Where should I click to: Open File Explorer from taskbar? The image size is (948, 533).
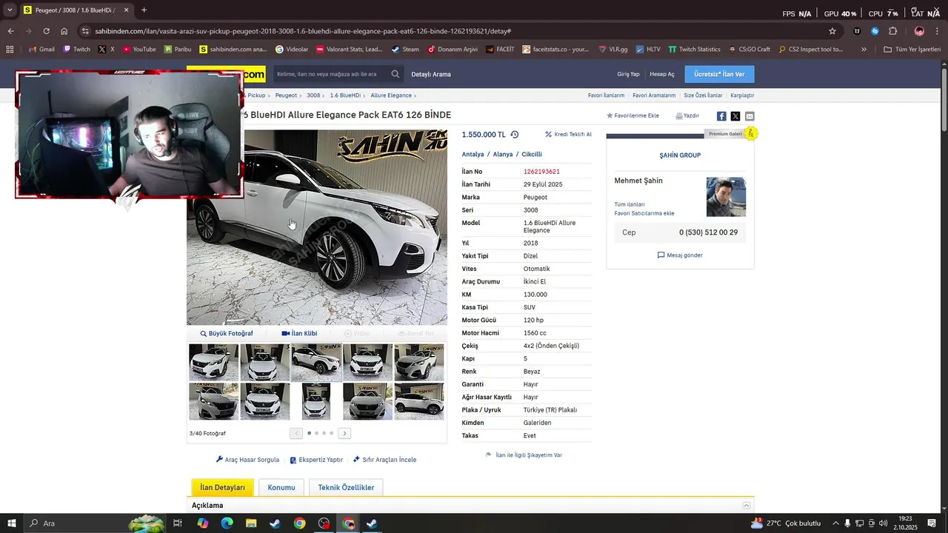coord(251,523)
